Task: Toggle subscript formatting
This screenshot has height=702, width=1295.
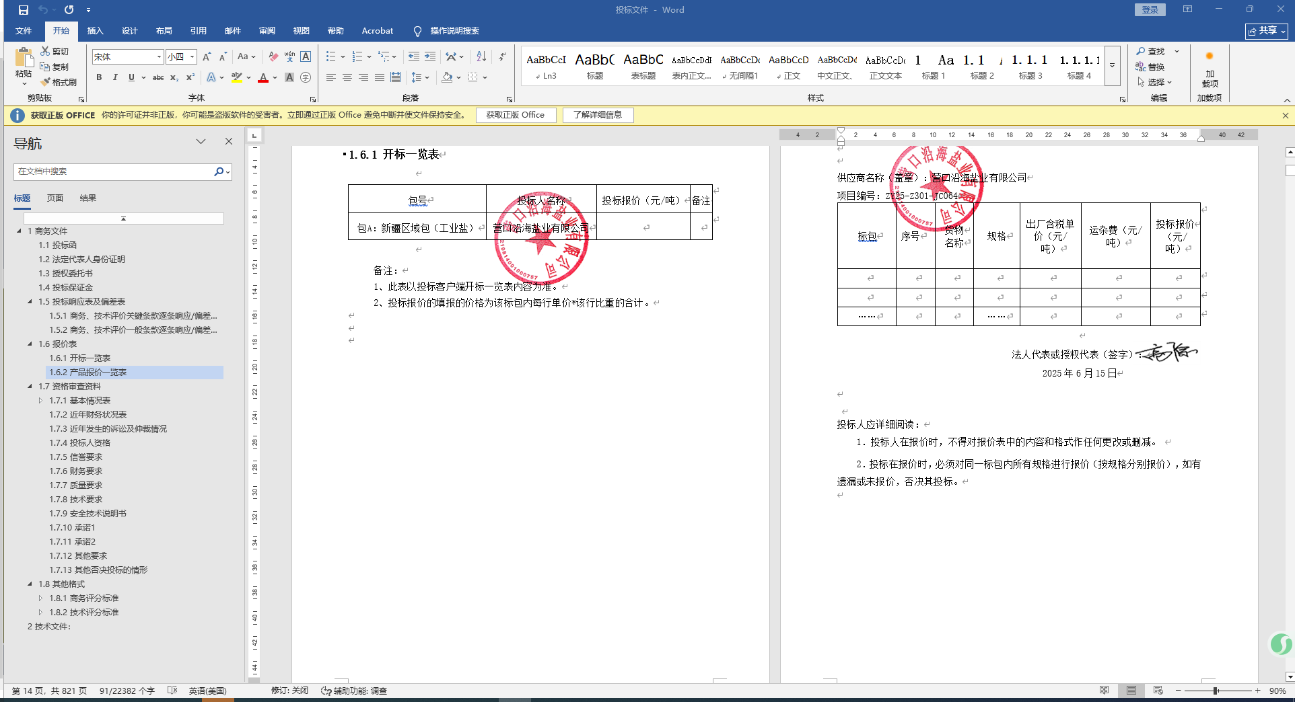Action: [x=174, y=77]
